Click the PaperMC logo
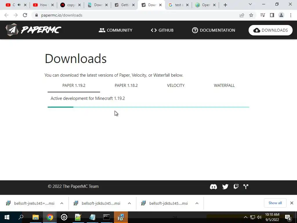The height and width of the screenshot is (223, 297). (33, 30)
